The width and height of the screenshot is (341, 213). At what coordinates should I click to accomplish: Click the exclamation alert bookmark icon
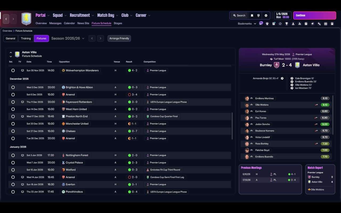(x=274, y=24)
